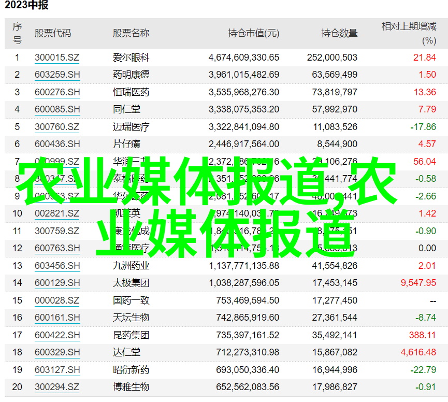
Task: Click the stock name 片仔癀
Action: tap(126, 143)
